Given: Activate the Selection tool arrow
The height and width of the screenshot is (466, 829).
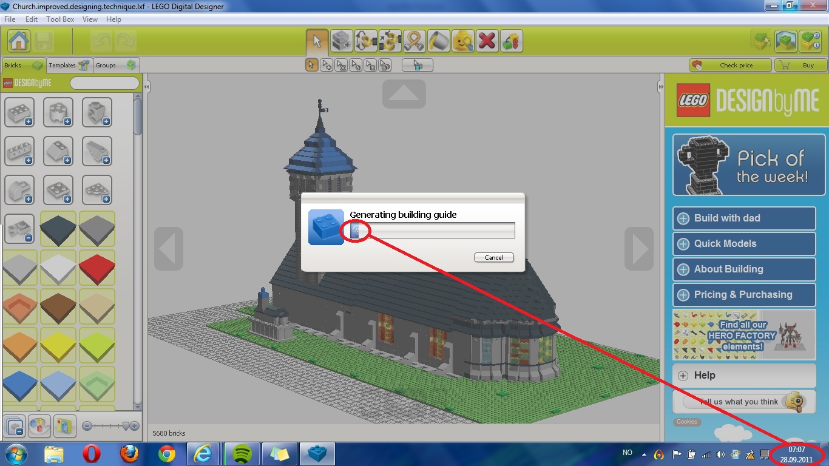Looking at the screenshot, I should [317, 41].
